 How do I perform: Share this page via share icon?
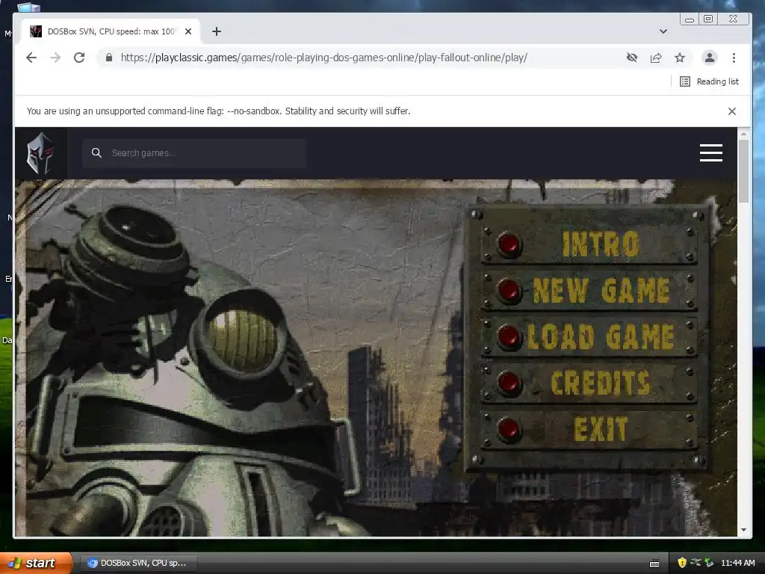click(656, 58)
